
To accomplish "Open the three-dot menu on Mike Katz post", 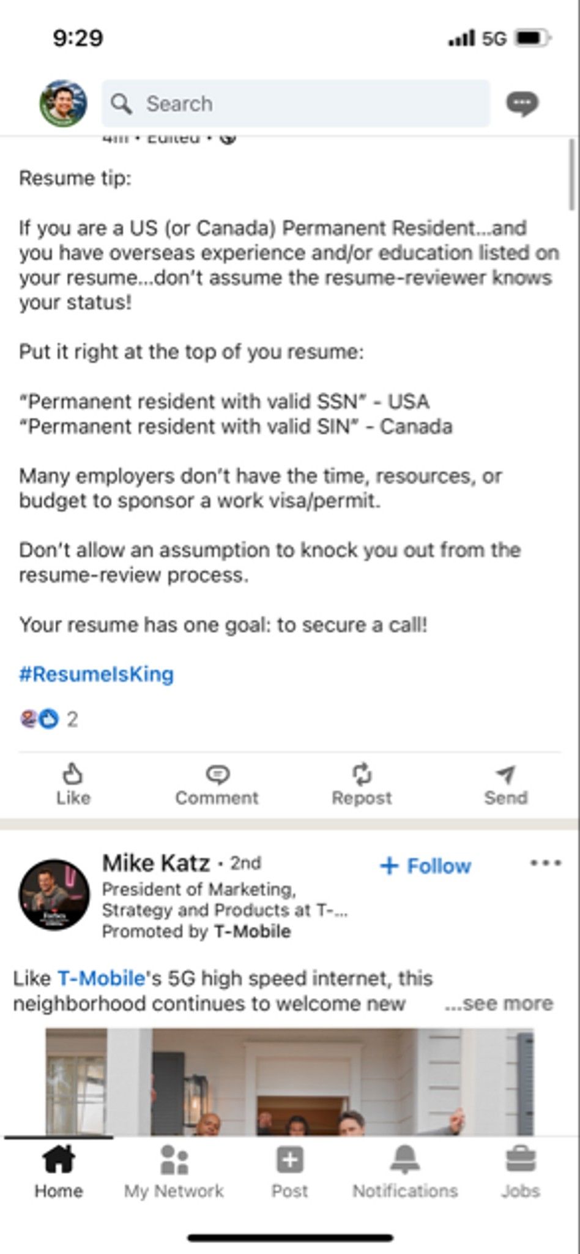I will pos(546,863).
